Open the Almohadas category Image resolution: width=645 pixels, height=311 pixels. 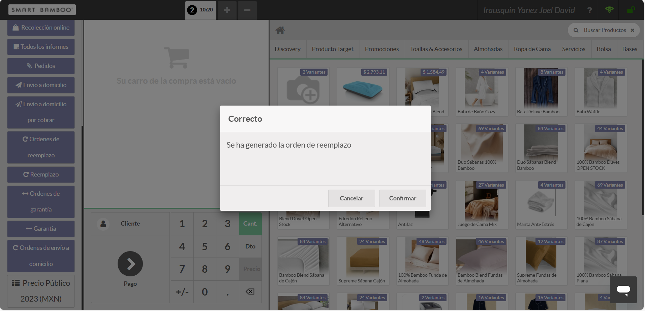click(x=488, y=49)
